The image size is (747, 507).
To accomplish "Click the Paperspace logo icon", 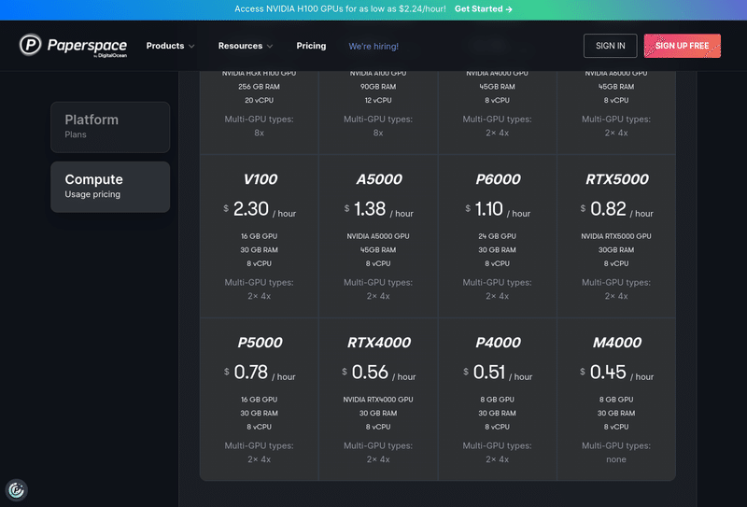I will pos(30,45).
